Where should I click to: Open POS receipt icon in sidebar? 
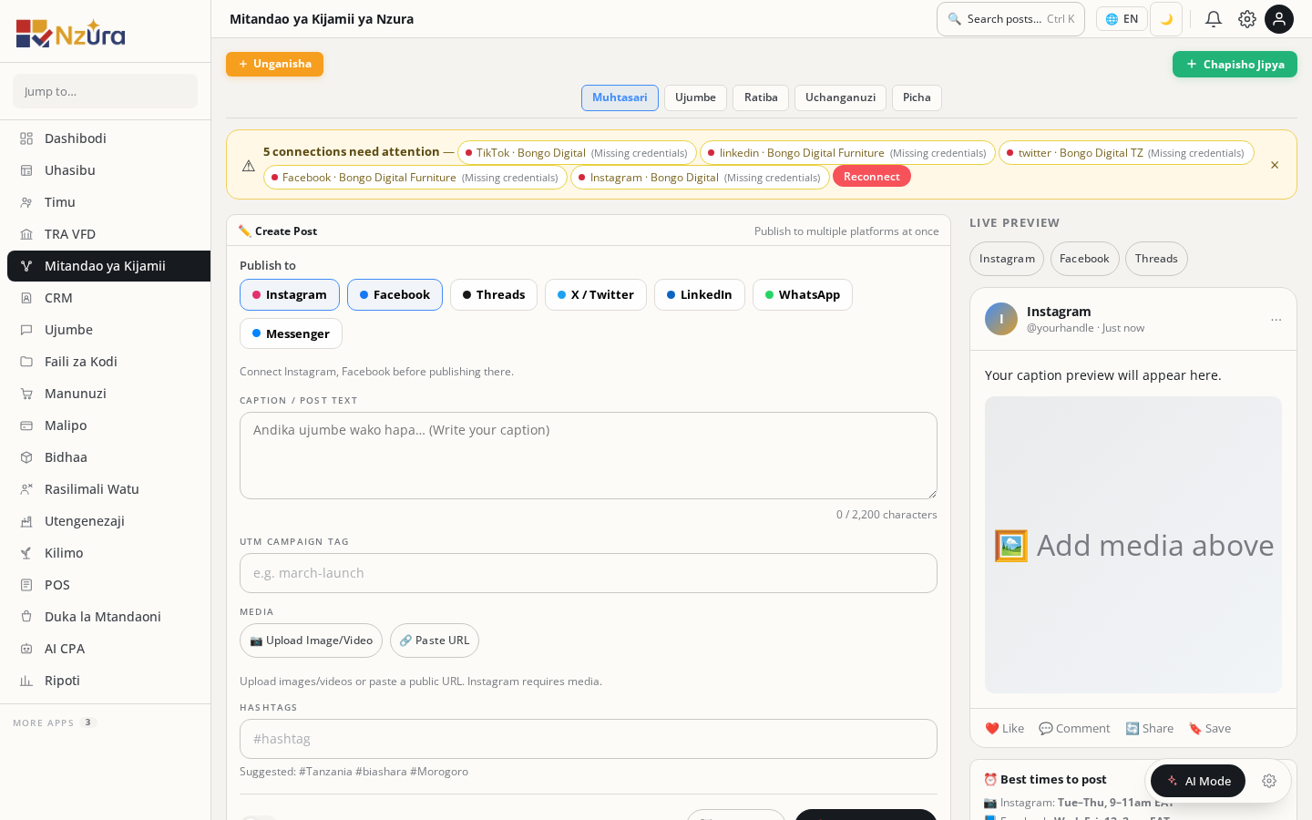click(26, 585)
